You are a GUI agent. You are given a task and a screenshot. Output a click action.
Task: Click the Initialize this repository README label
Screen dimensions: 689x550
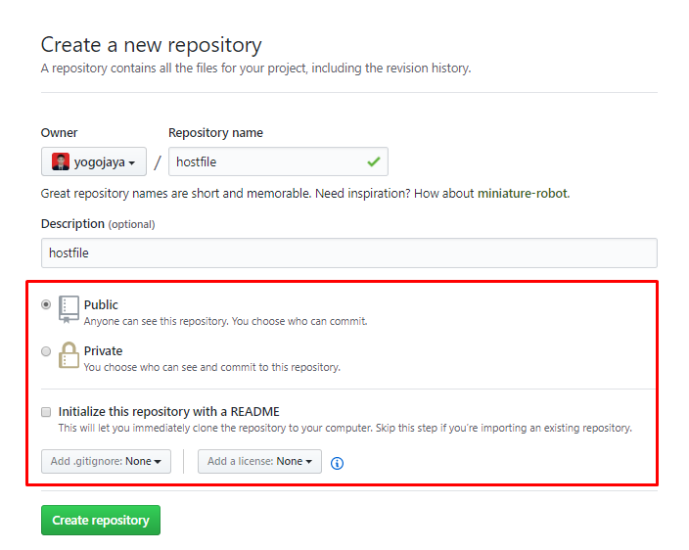point(169,412)
